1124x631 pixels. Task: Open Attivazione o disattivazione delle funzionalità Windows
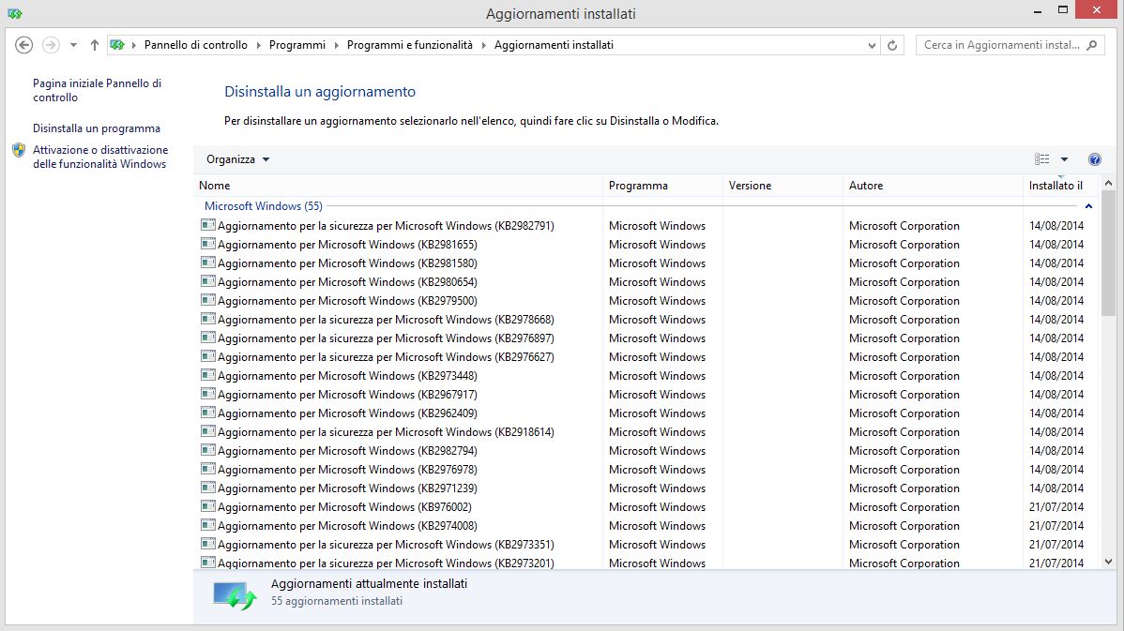(100, 157)
